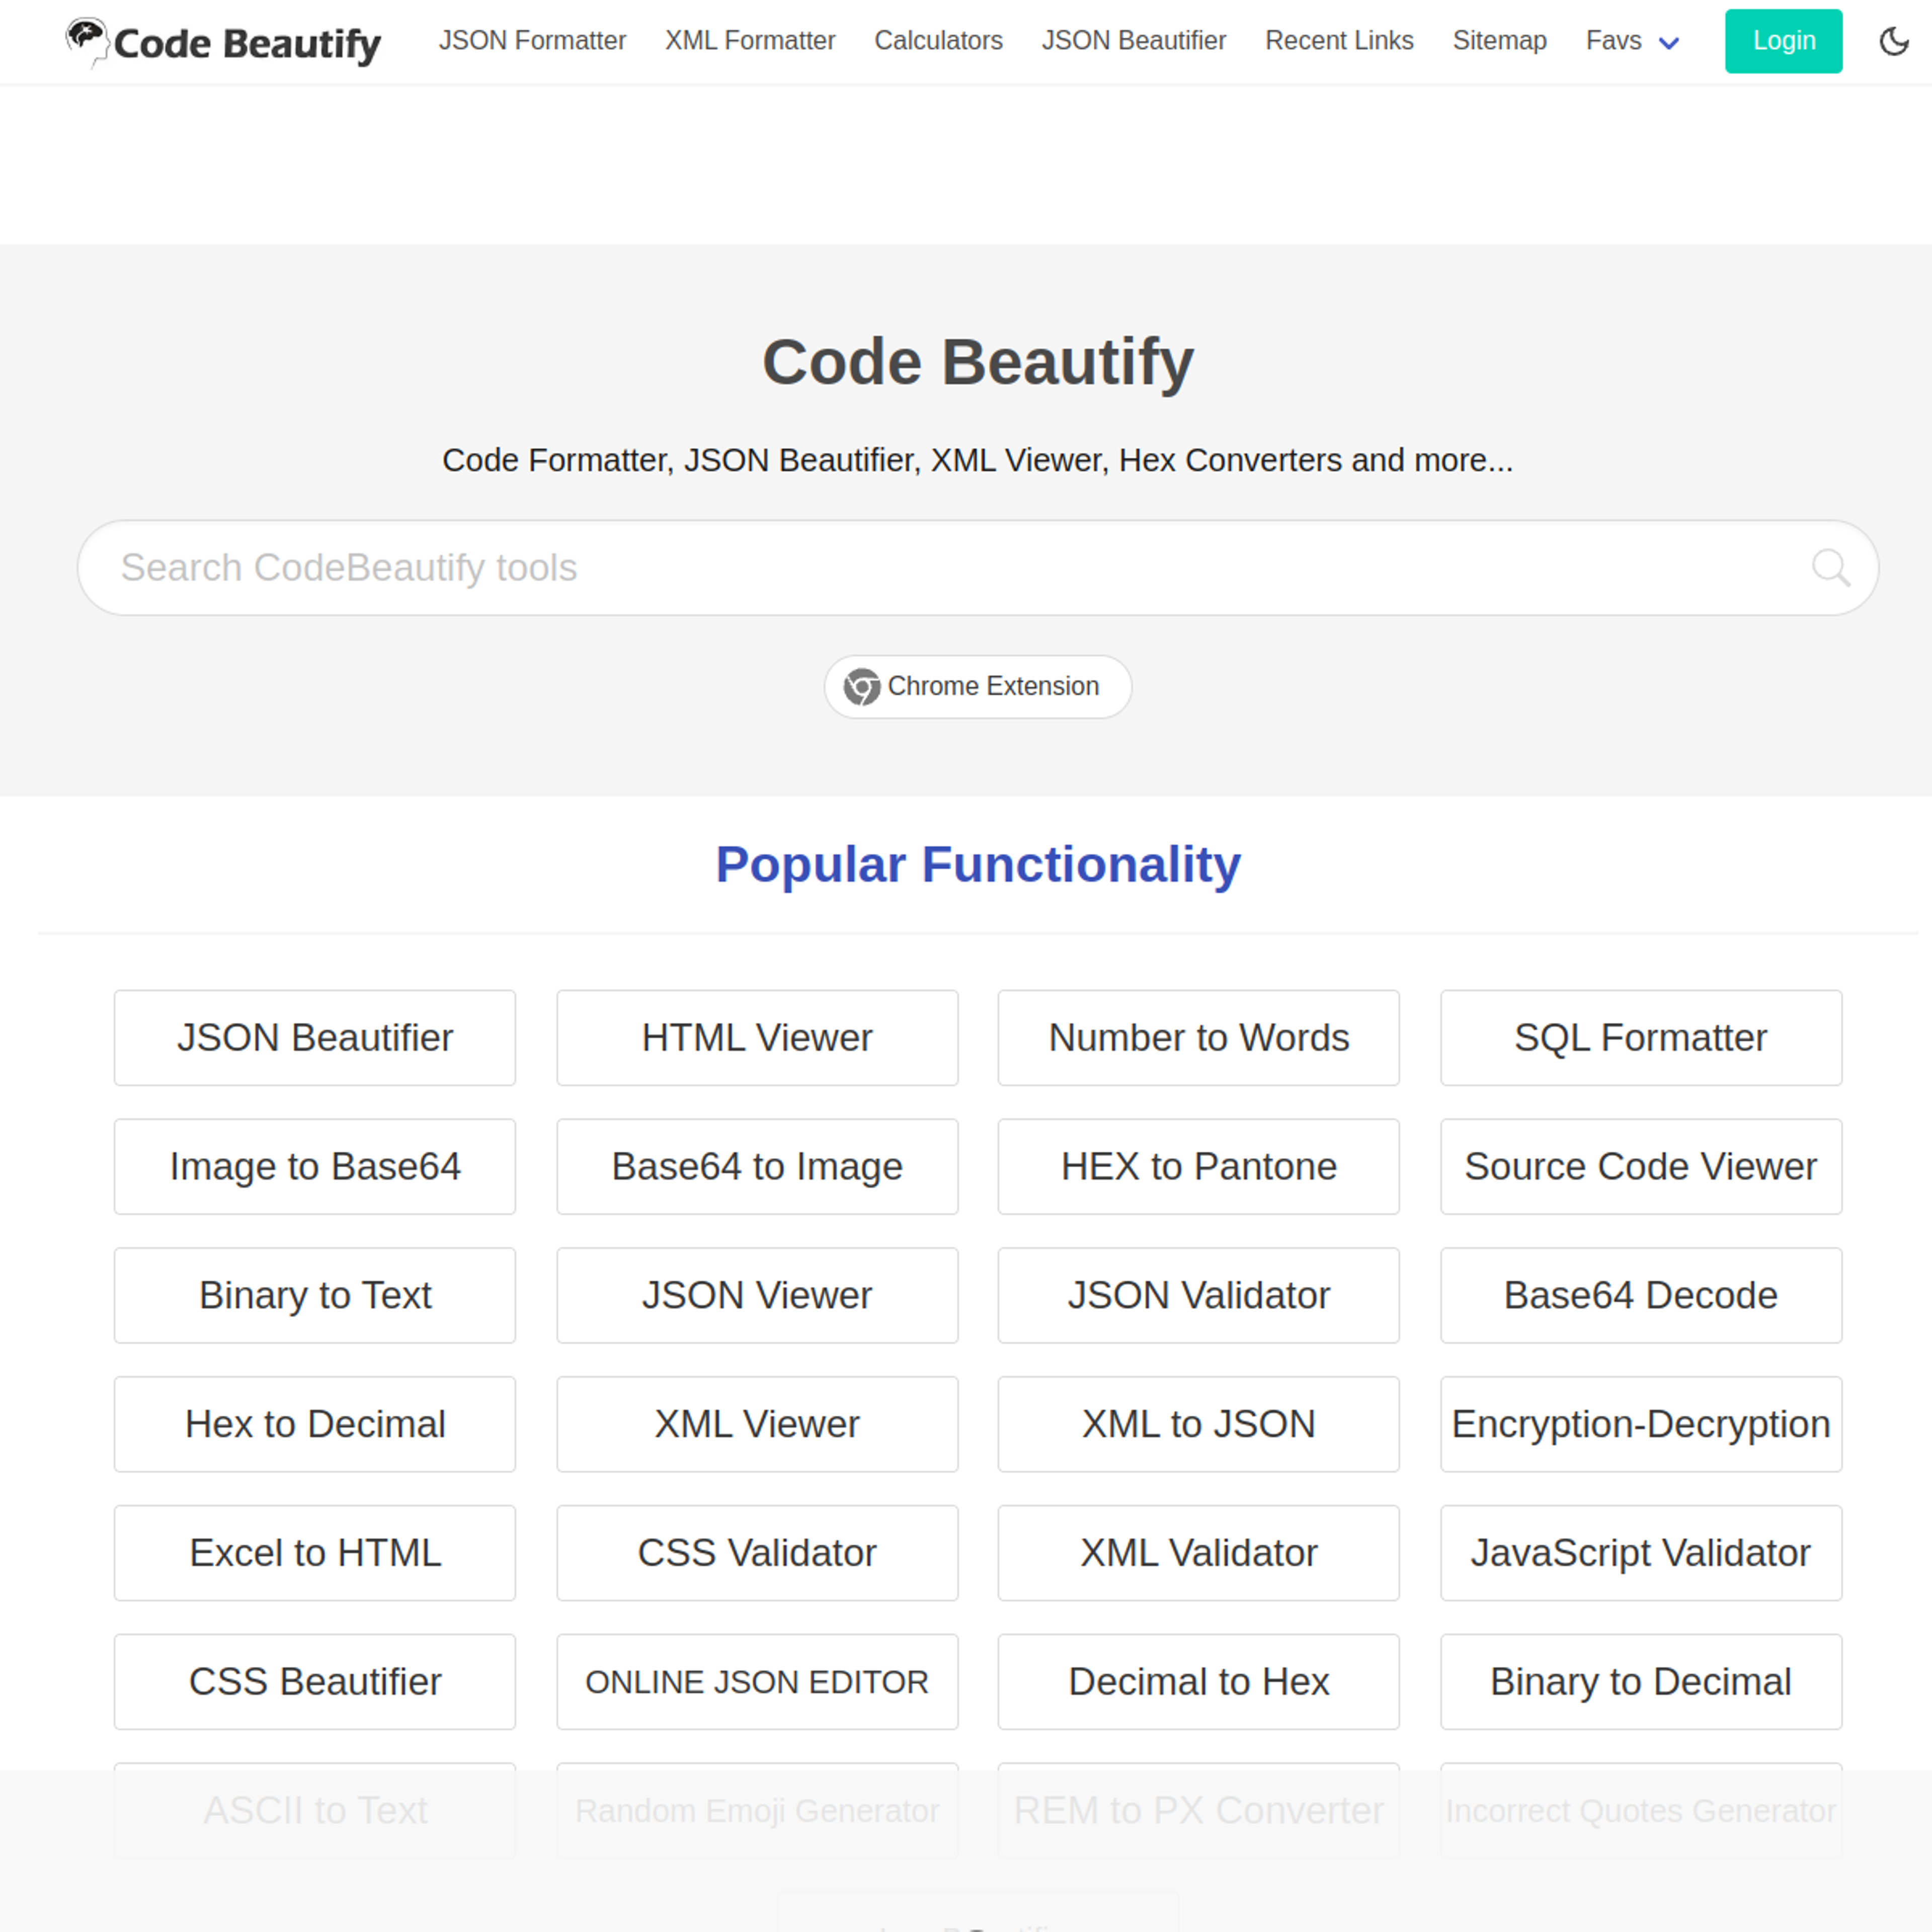Open the HEX to Pantone tool
The width and height of the screenshot is (1932, 1932).
point(1198,1166)
